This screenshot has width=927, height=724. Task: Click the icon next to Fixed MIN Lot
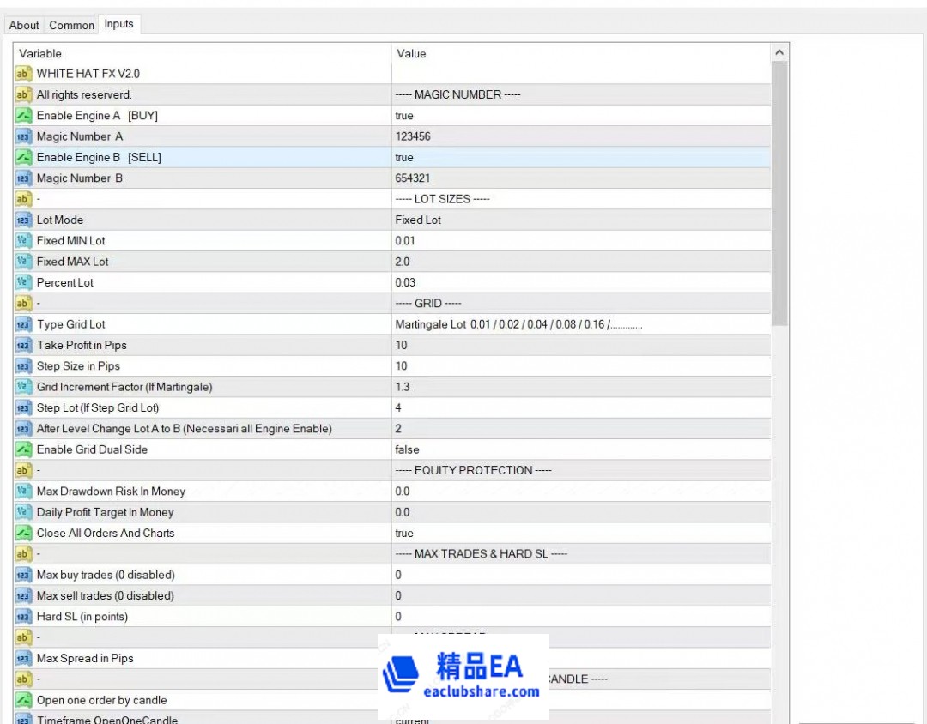(x=23, y=241)
